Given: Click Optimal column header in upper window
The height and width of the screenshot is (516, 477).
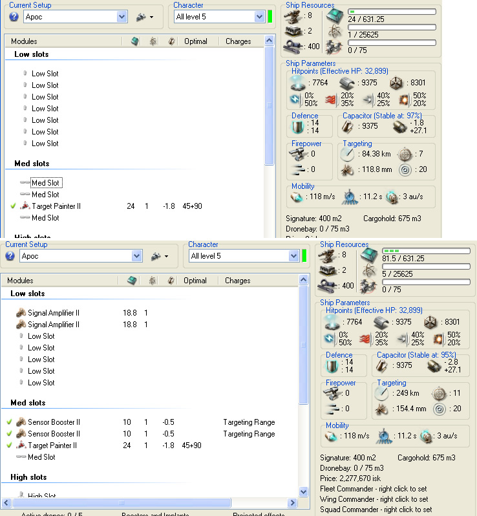Looking at the screenshot, I should [x=196, y=41].
